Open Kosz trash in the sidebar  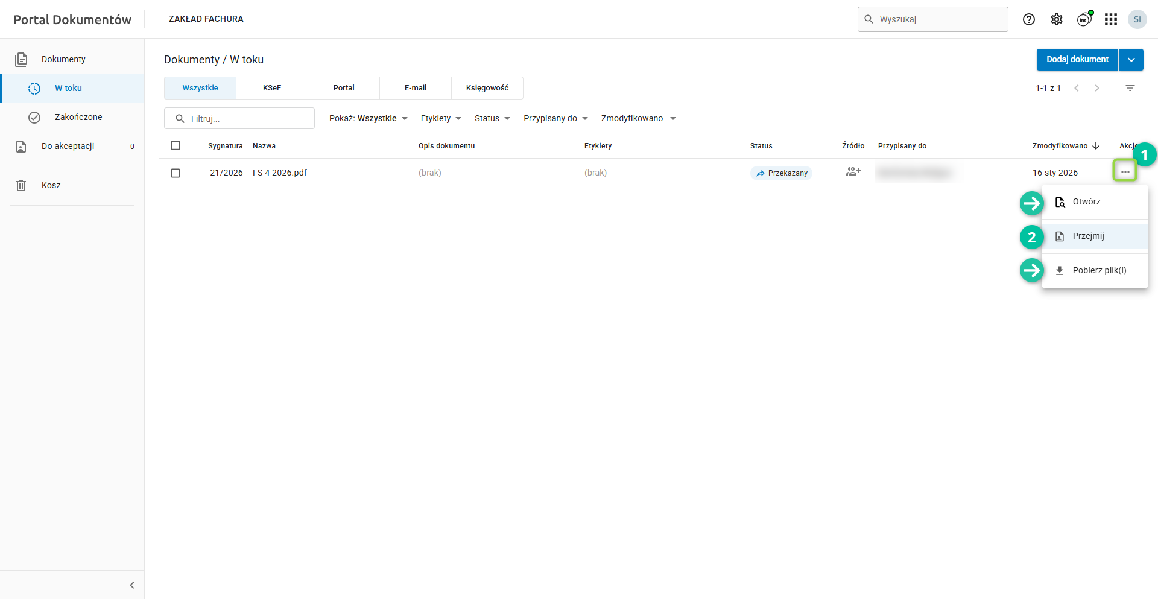pyautogui.click(x=51, y=185)
